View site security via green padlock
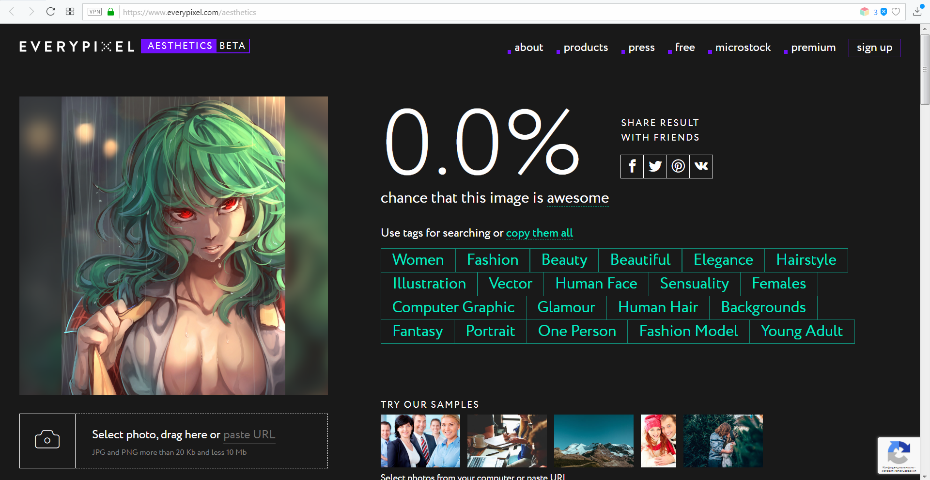 click(x=110, y=12)
